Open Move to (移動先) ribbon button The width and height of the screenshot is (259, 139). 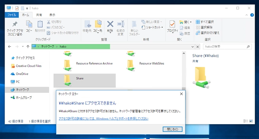point(87,26)
